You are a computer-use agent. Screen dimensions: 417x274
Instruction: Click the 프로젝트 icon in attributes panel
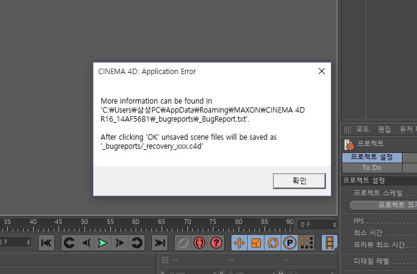pyautogui.click(x=349, y=145)
